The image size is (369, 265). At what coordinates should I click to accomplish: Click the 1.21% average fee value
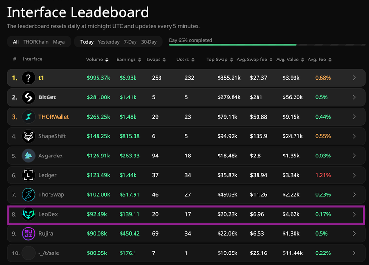click(x=323, y=175)
